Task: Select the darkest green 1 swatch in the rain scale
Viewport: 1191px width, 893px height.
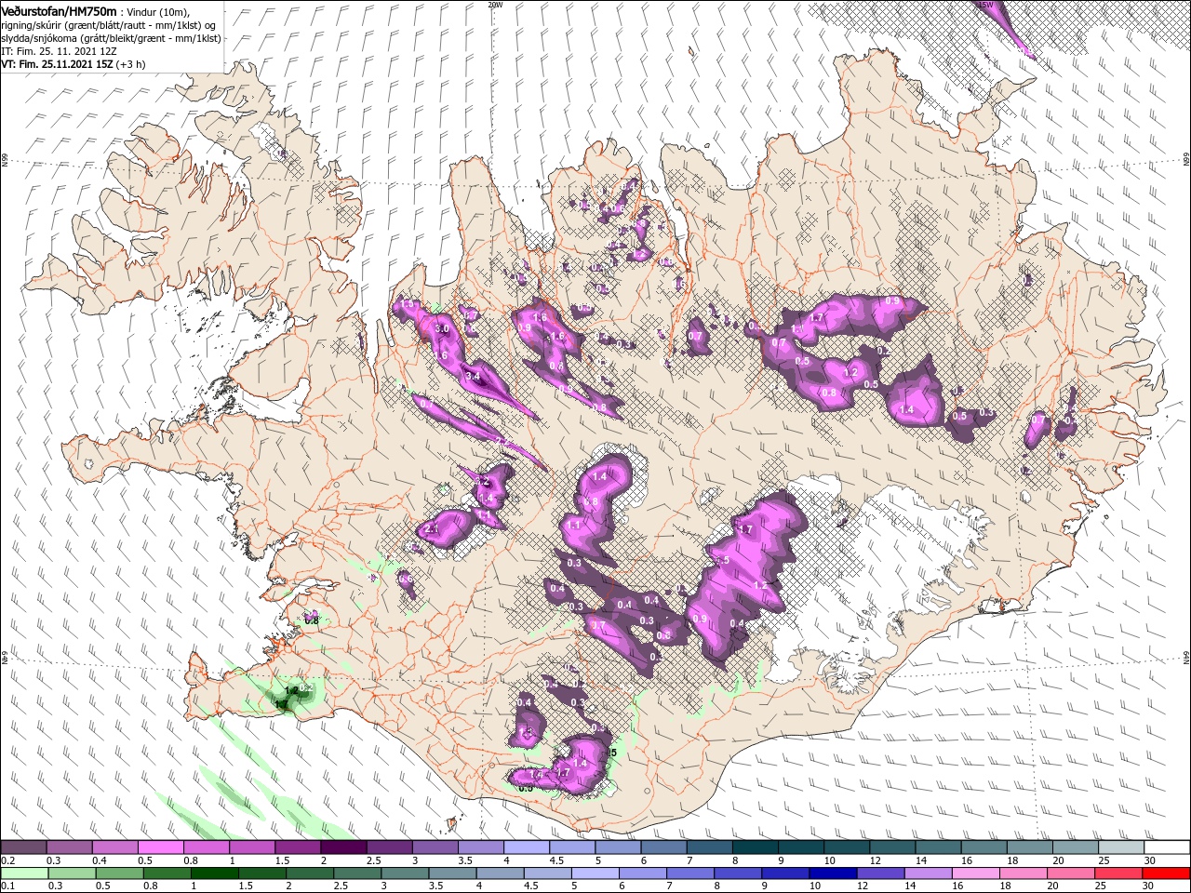Action: [214, 873]
